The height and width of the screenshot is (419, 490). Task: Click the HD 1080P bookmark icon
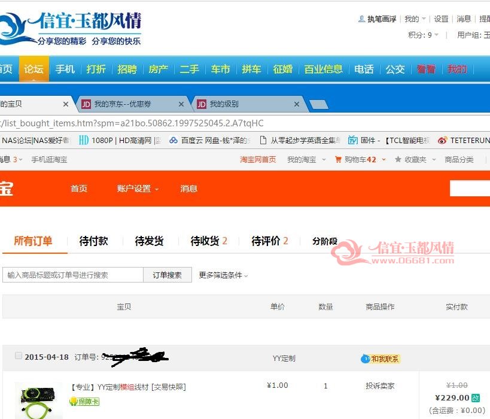83,141
